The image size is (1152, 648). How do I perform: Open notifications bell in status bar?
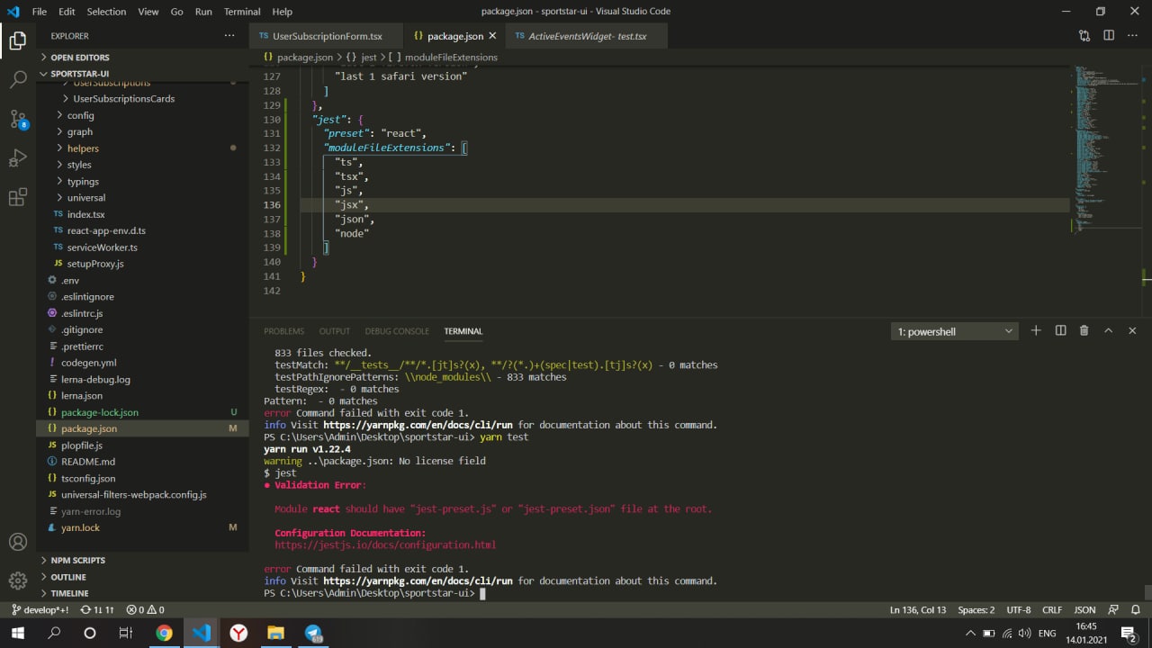(x=1135, y=609)
